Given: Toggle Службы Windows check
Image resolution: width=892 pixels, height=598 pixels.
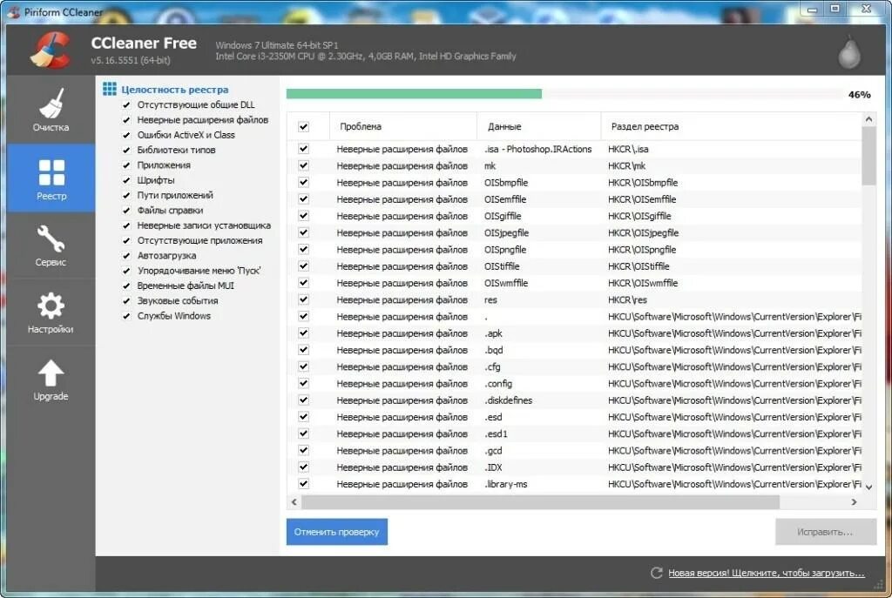Looking at the screenshot, I should (x=127, y=316).
